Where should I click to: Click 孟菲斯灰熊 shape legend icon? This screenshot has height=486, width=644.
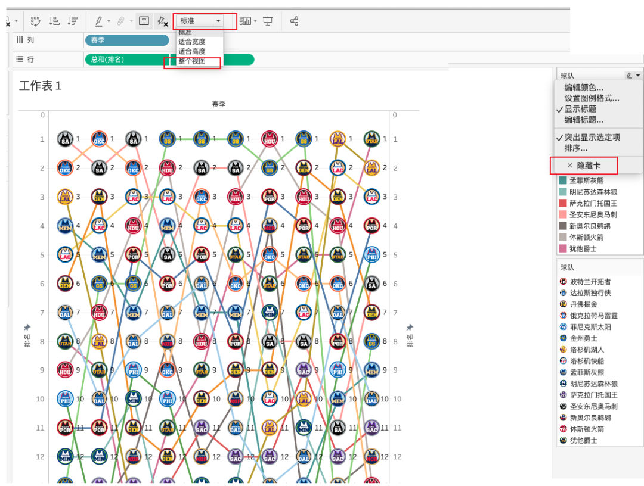[563, 372]
